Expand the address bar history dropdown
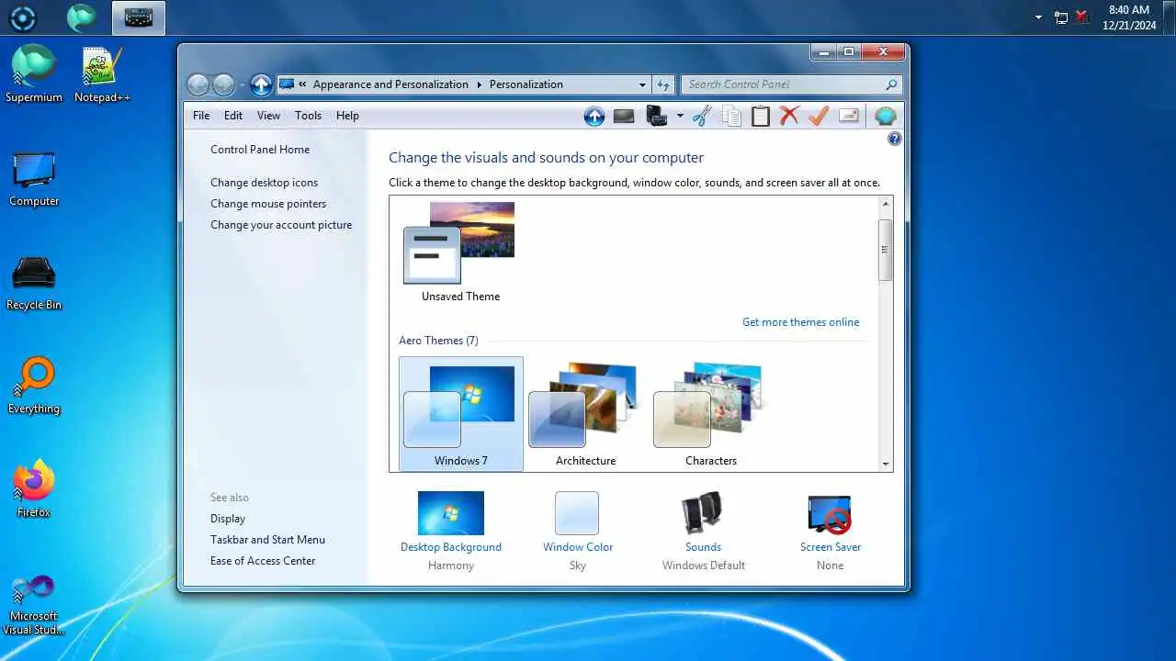Image resolution: width=1176 pixels, height=661 pixels. [642, 84]
